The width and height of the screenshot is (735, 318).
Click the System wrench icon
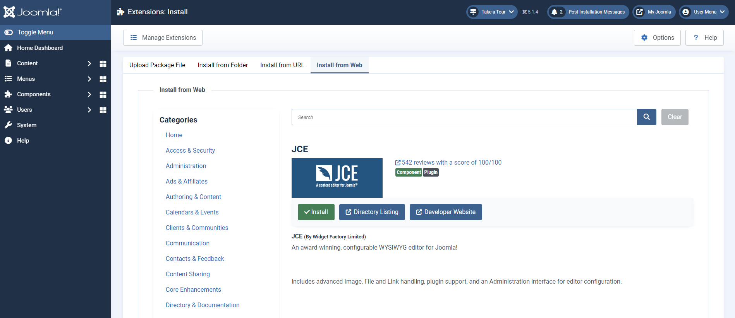pos(8,125)
